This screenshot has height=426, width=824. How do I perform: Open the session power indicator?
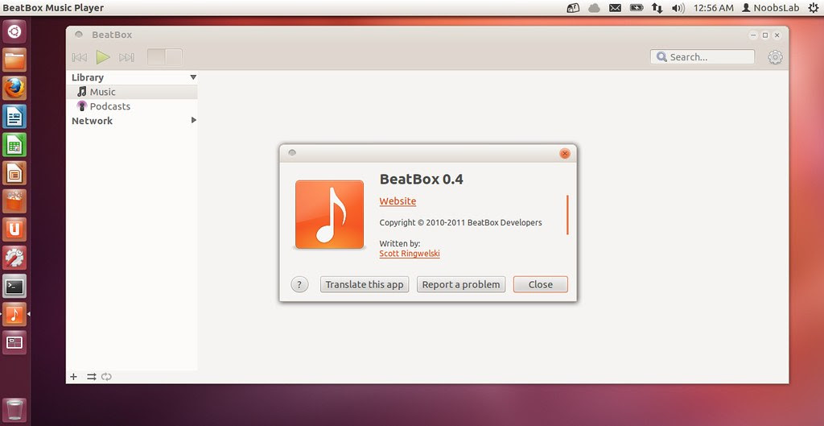[x=813, y=8]
